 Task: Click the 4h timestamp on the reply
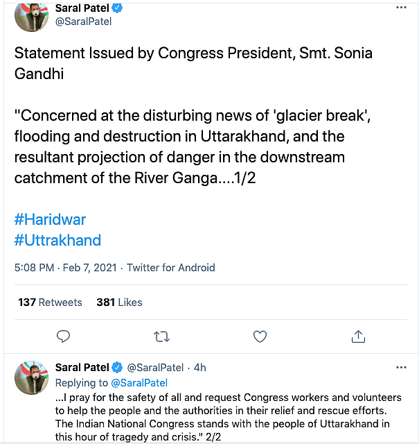(x=200, y=368)
